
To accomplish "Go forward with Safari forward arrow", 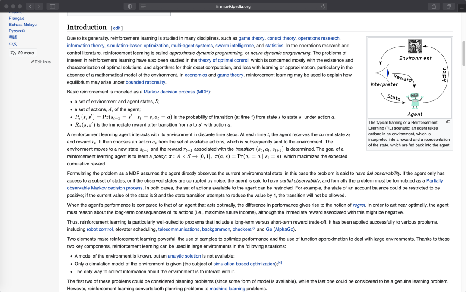I will point(39,6).
